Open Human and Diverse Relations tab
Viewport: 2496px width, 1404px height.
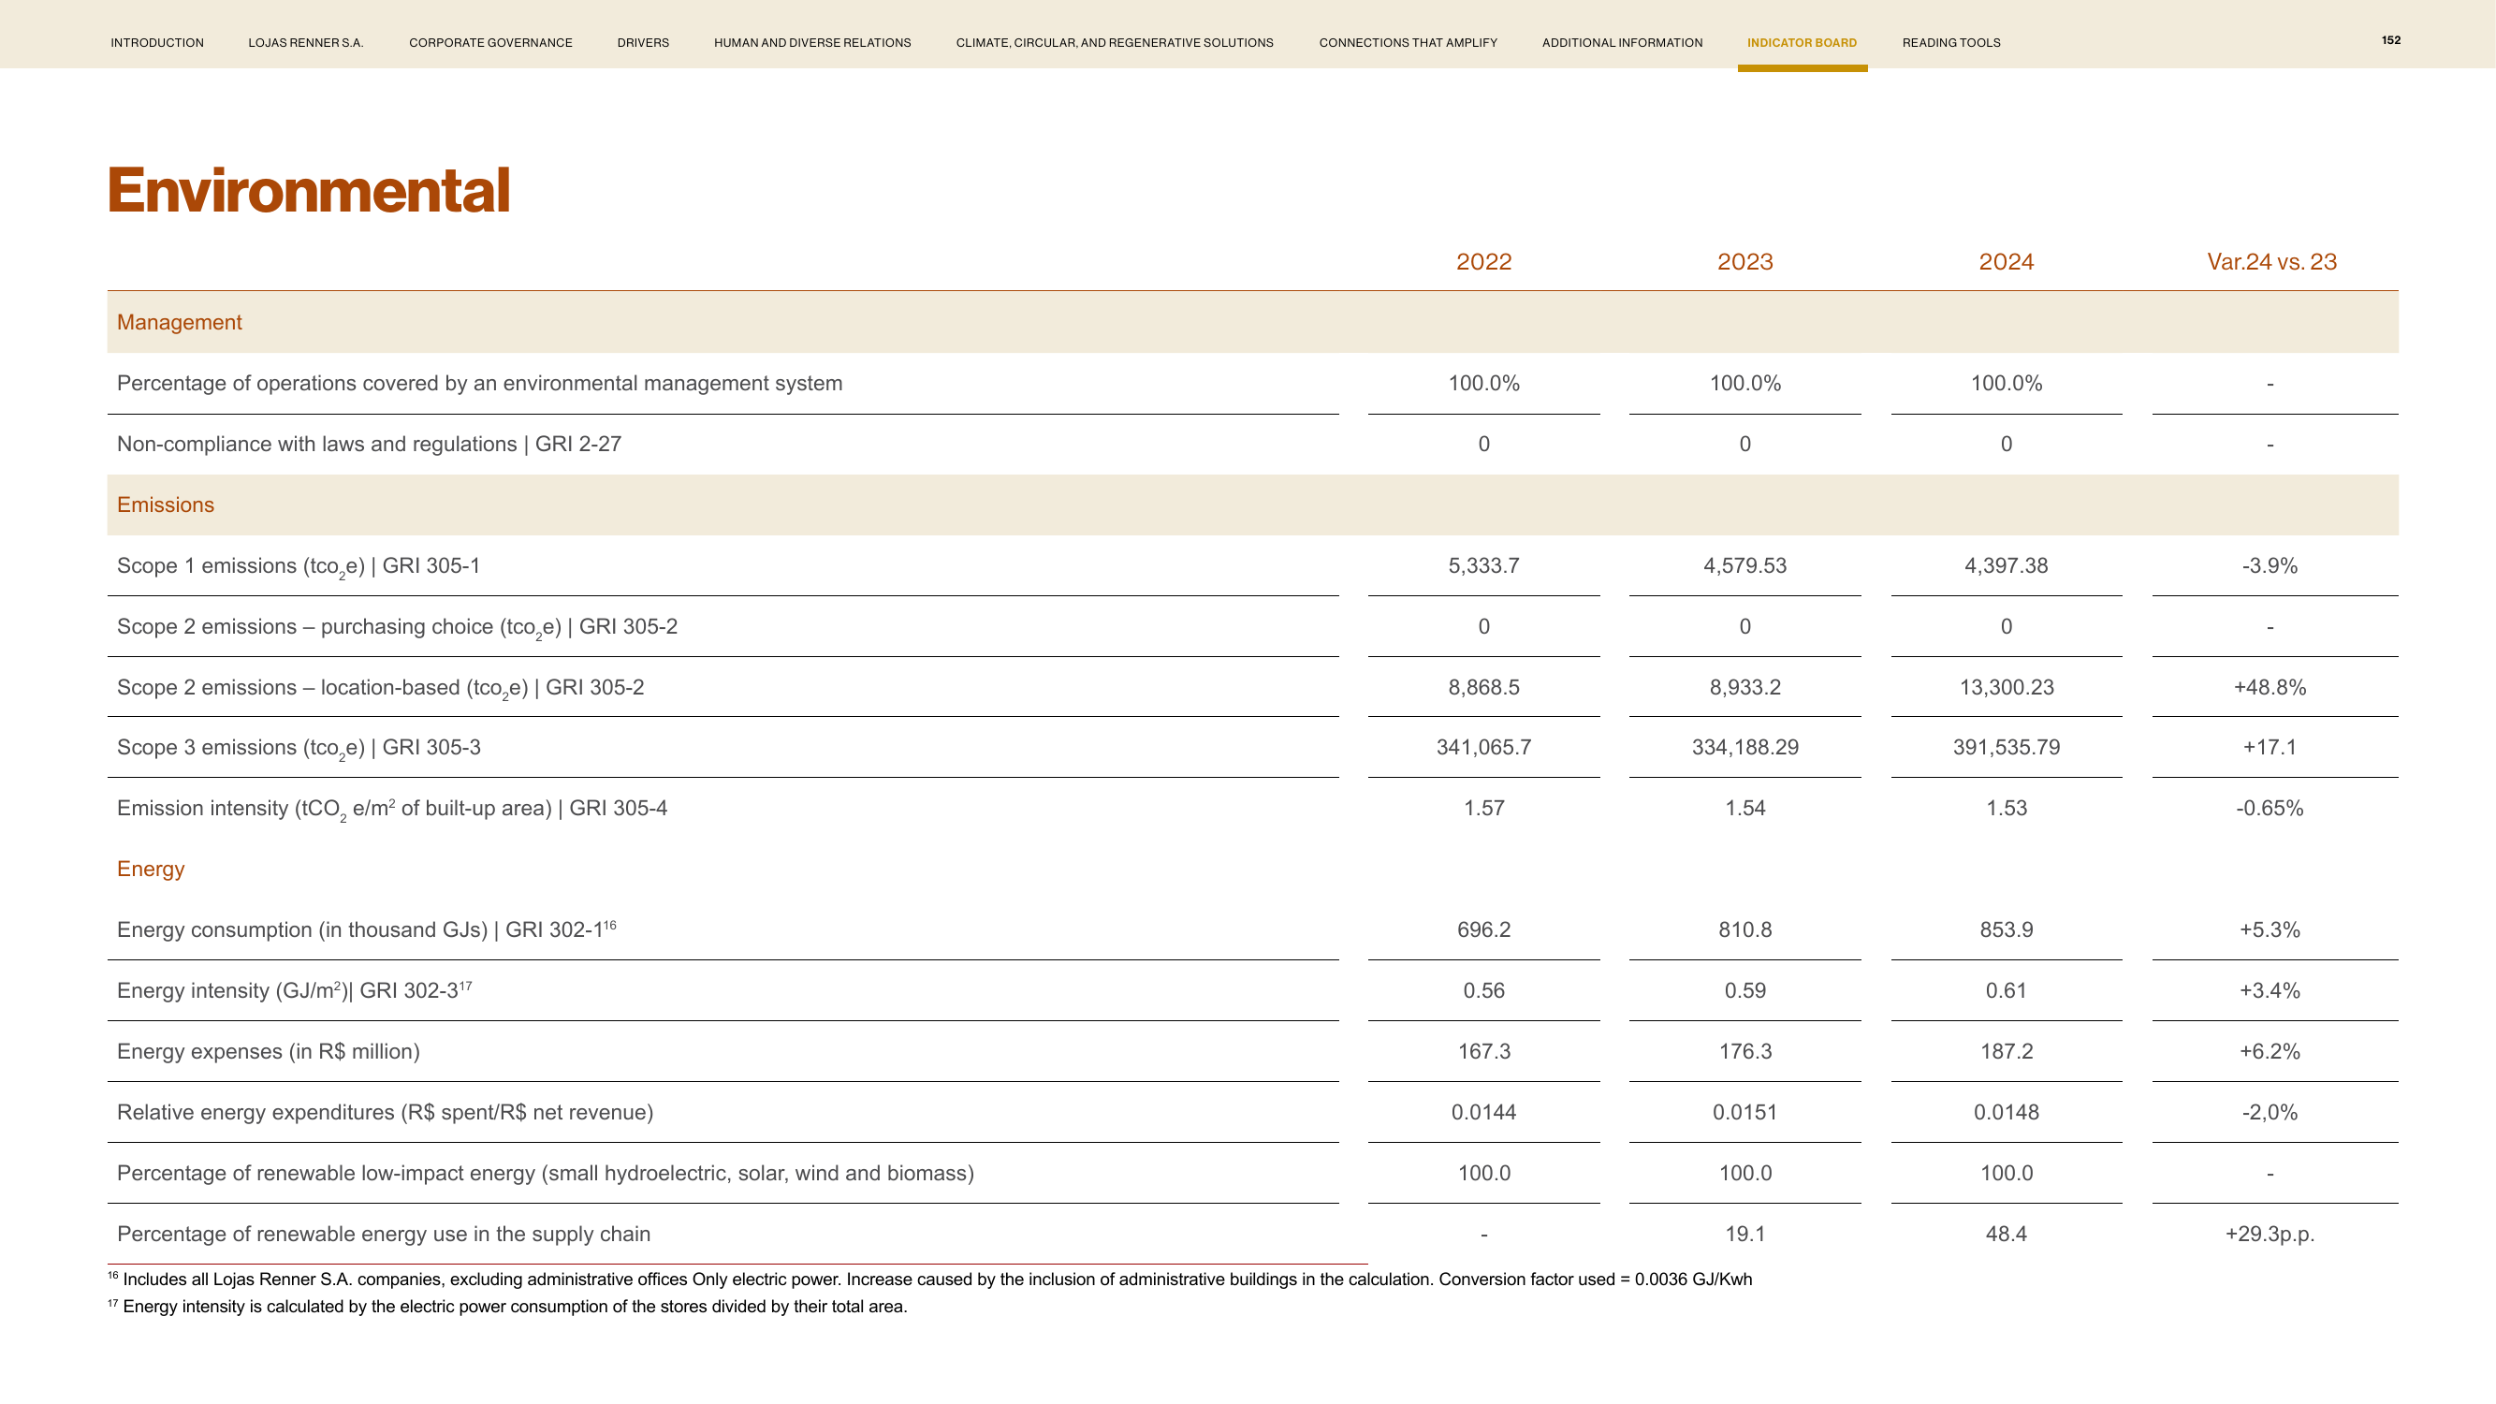(x=812, y=43)
